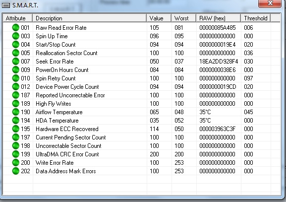The width and height of the screenshot is (286, 202).
Task: Sort by the Value column header
Action: pyautogui.click(x=159, y=18)
